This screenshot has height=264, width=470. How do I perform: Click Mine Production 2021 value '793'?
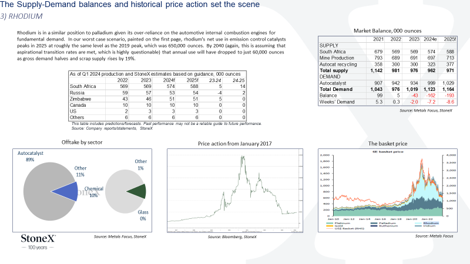pos(378,57)
